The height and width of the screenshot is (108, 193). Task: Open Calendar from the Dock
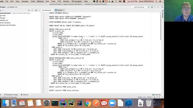(x=22, y=103)
